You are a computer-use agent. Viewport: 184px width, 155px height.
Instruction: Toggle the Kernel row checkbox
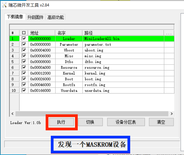tap(24, 73)
